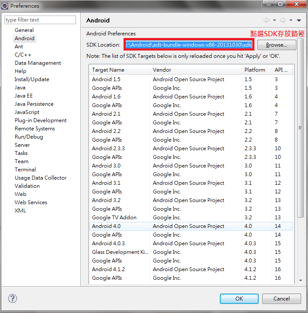Select the Android 2.1 target row
This screenshot has height=313, width=308.
tap(191, 114)
